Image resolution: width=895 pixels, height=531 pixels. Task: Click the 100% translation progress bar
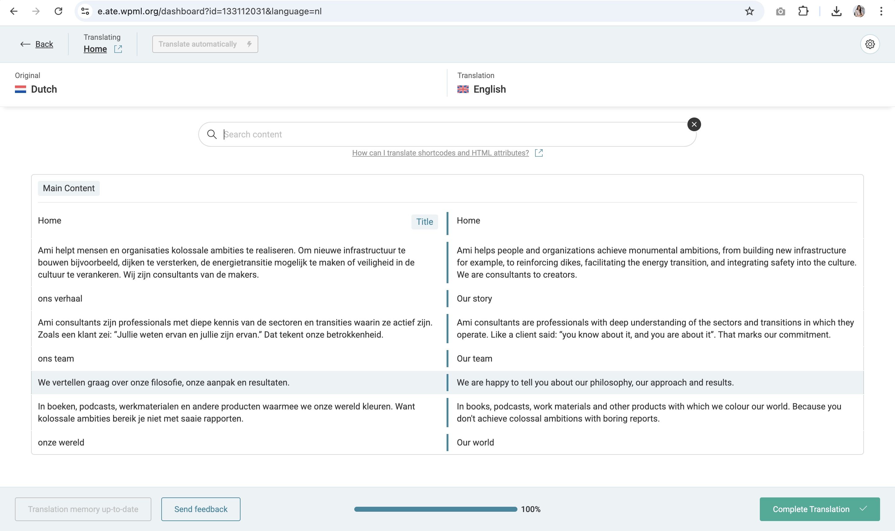435,509
